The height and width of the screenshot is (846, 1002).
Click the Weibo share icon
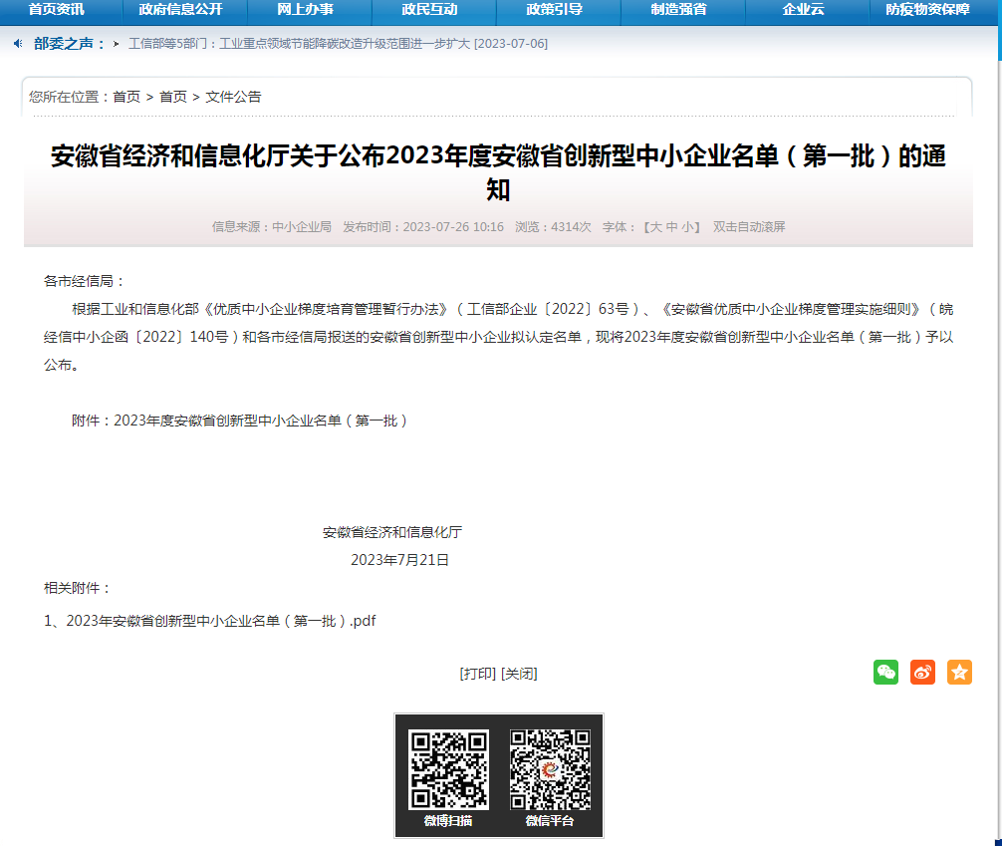click(x=922, y=672)
